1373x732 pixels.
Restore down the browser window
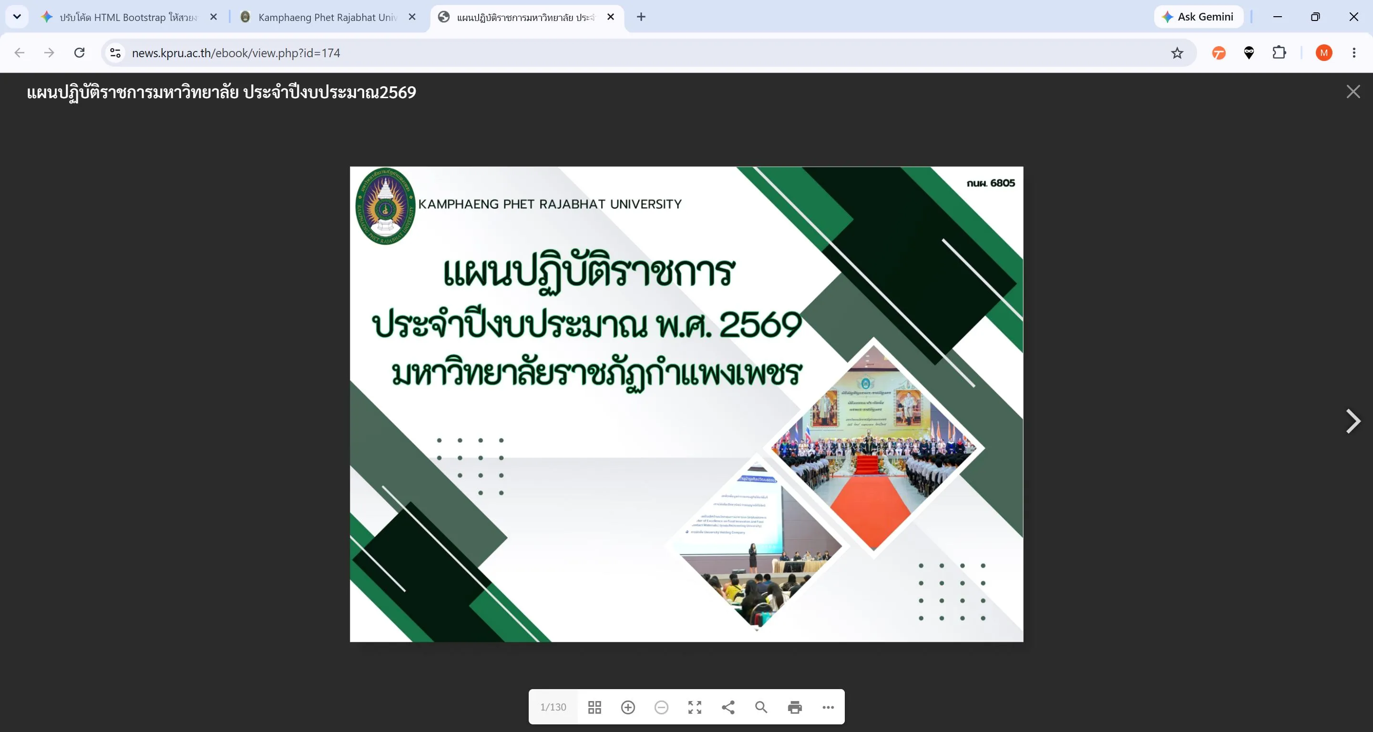tap(1315, 17)
